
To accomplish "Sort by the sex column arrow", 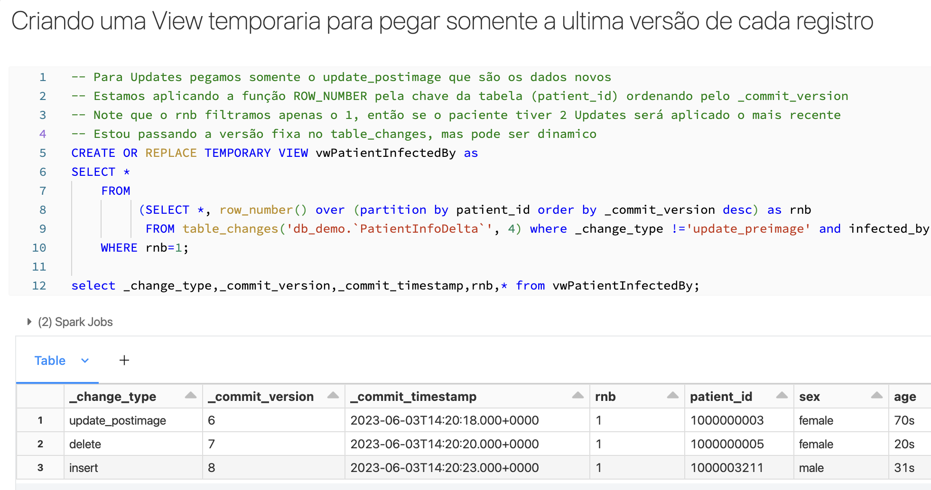I will [x=877, y=395].
